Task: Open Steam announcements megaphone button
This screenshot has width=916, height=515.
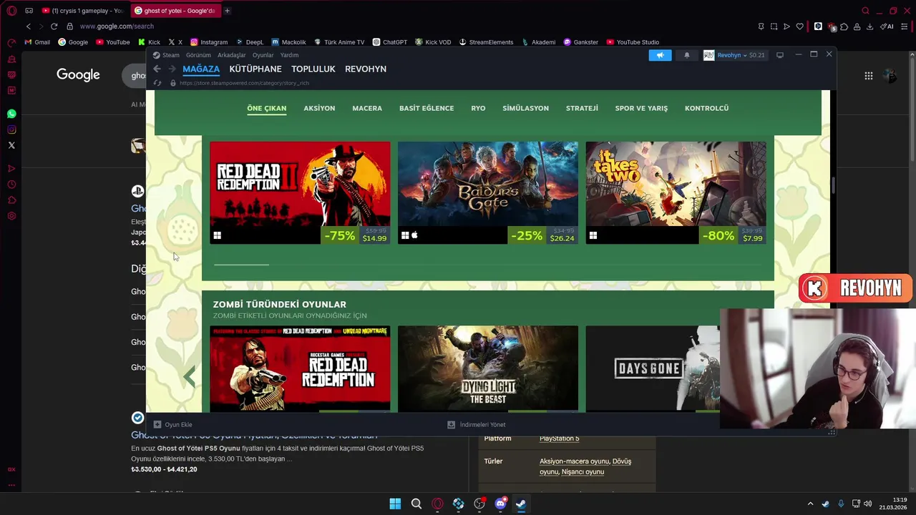Action: [x=660, y=55]
